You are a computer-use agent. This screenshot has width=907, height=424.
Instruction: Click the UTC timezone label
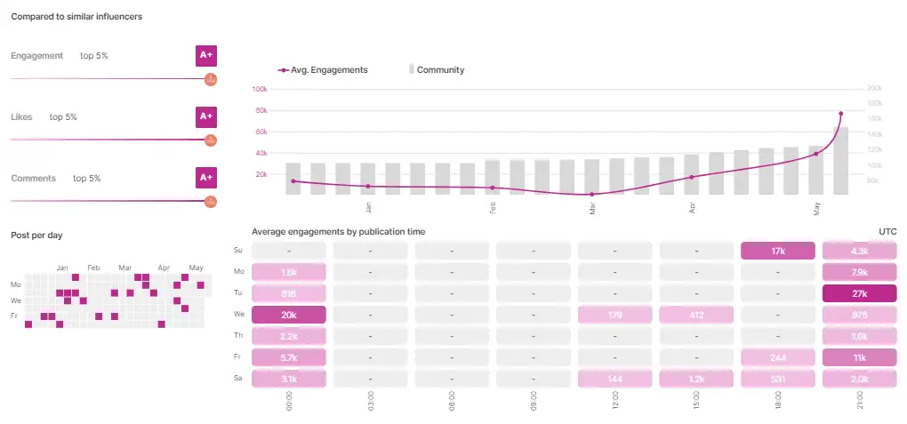tap(887, 232)
